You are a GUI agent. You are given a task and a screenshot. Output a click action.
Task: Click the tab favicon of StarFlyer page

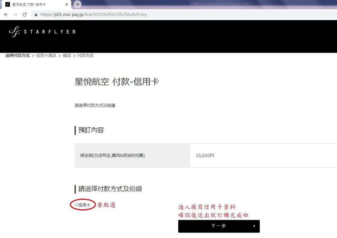8,4
